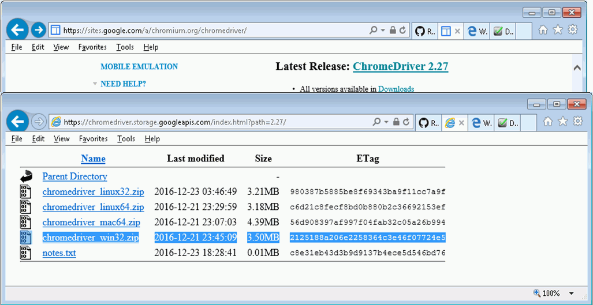Click the scroll-up arrow in the back window
The width and height of the screenshot is (593, 305).
pyautogui.click(x=577, y=69)
